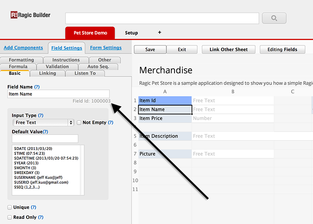Click Free Text cell beside Picture
The height and width of the screenshot is (224, 313).
233,154
